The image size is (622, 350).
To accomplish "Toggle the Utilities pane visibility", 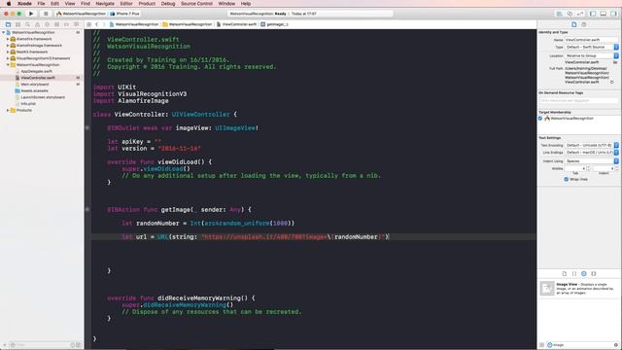I will [613, 14].
